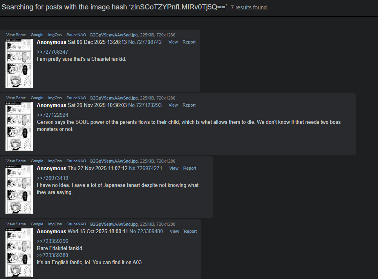378x279 pixels.
Task: Click post number No.726974271
Action: pos(146,168)
